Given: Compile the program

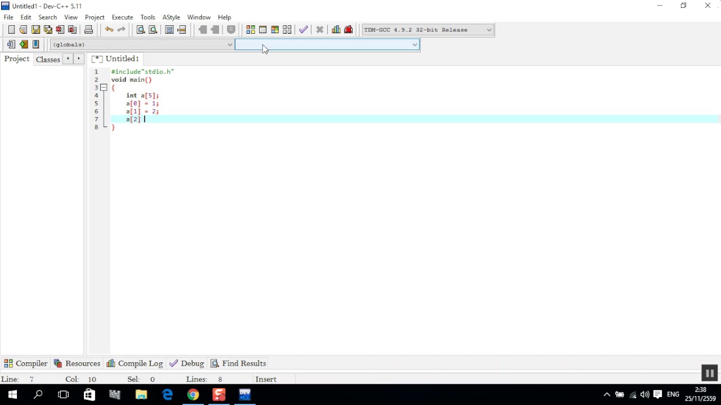Looking at the screenshot, I should click(x=251, y=30).
